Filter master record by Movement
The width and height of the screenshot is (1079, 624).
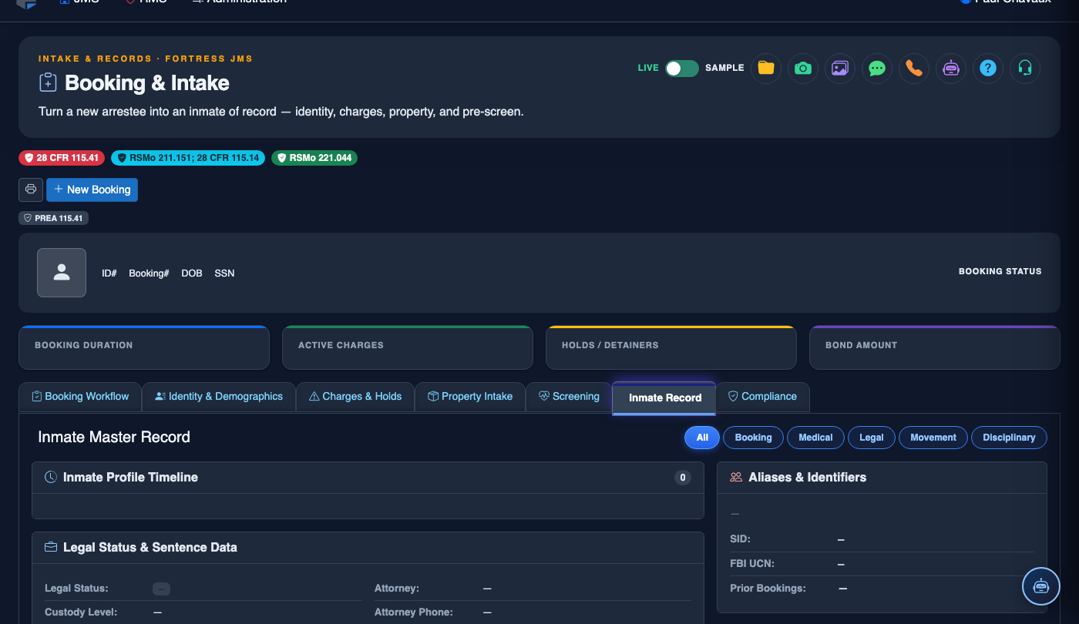point(933,438)
